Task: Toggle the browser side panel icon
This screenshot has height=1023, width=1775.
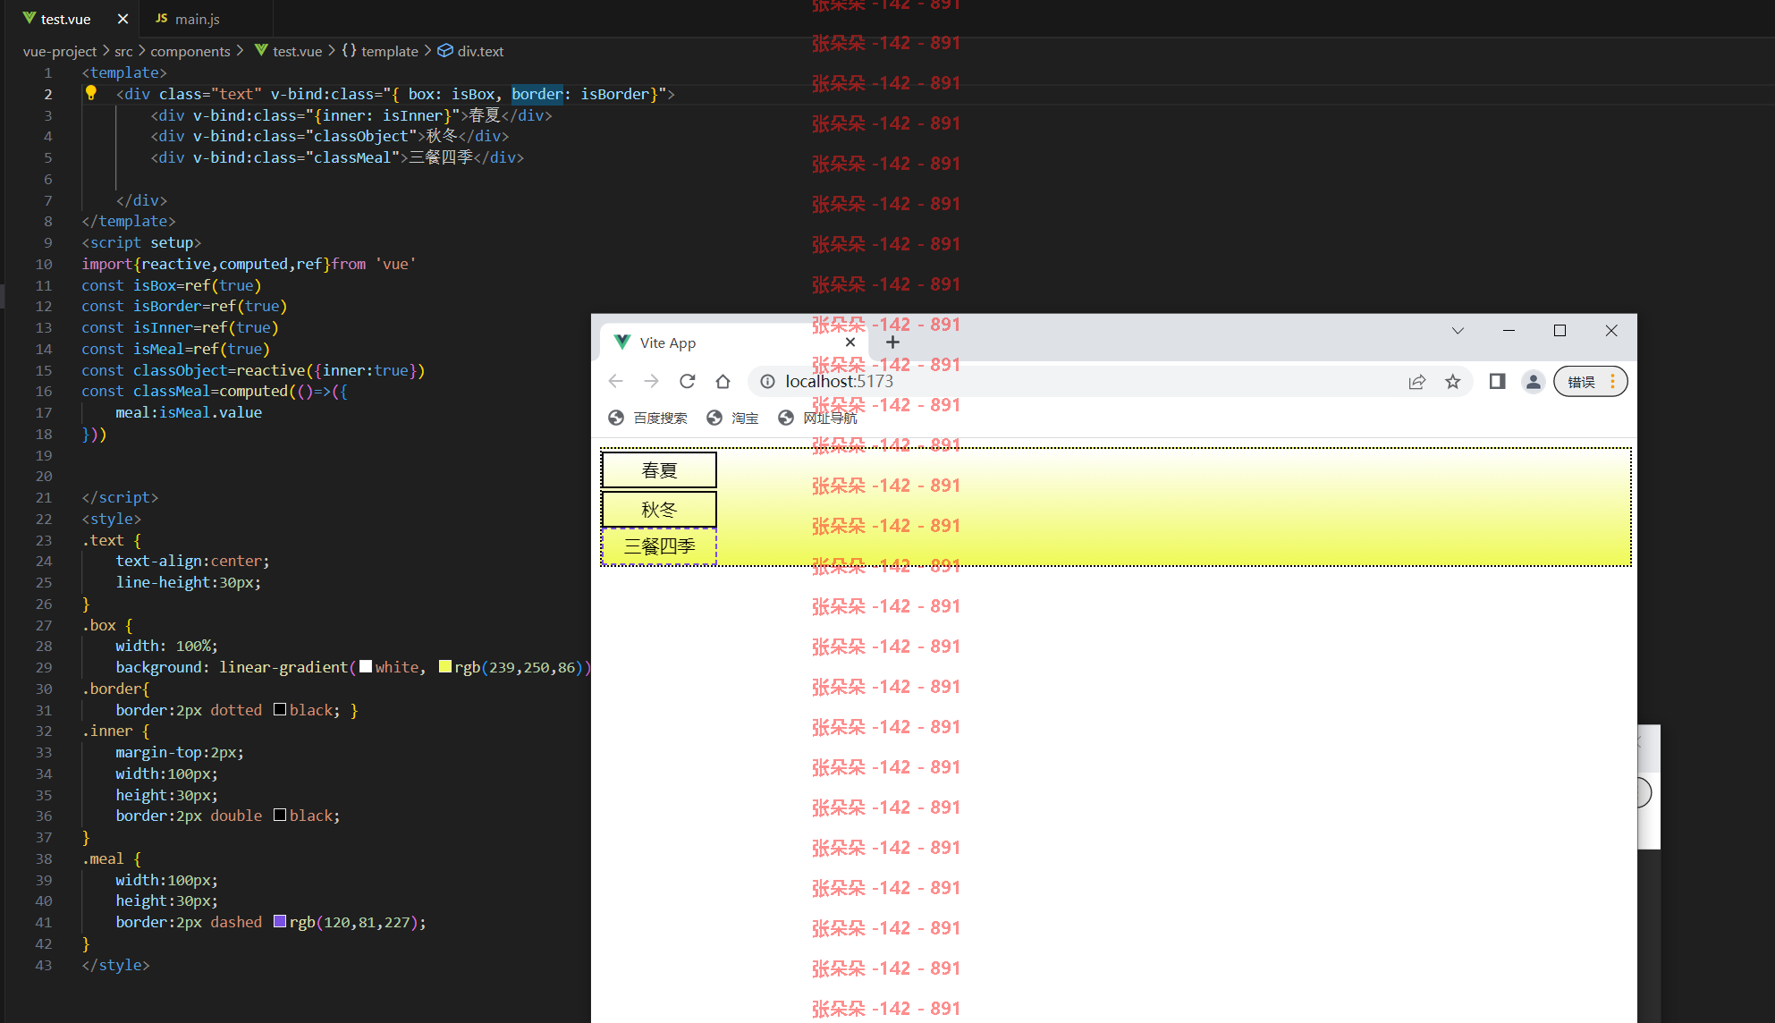Action: pyautogui.click(x=1497, y=382)
